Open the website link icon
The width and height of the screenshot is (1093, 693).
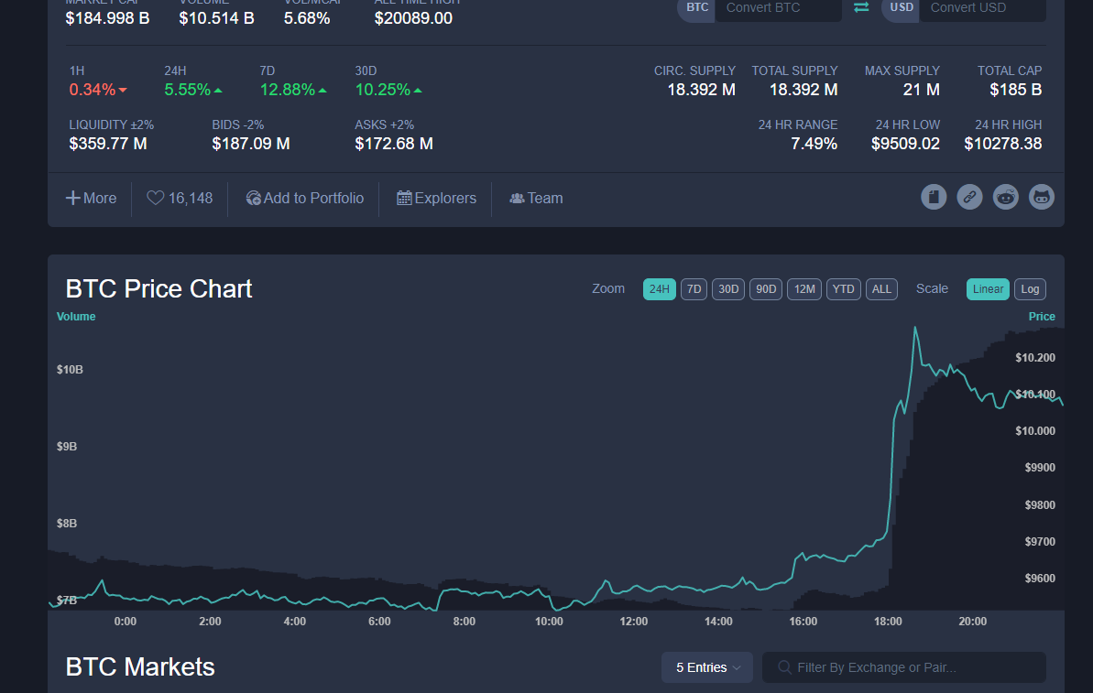(969, 197)
